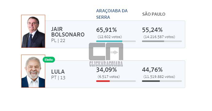
Task: Click the 55,24% São Paulo percentage
Action: tap(152, 30)
